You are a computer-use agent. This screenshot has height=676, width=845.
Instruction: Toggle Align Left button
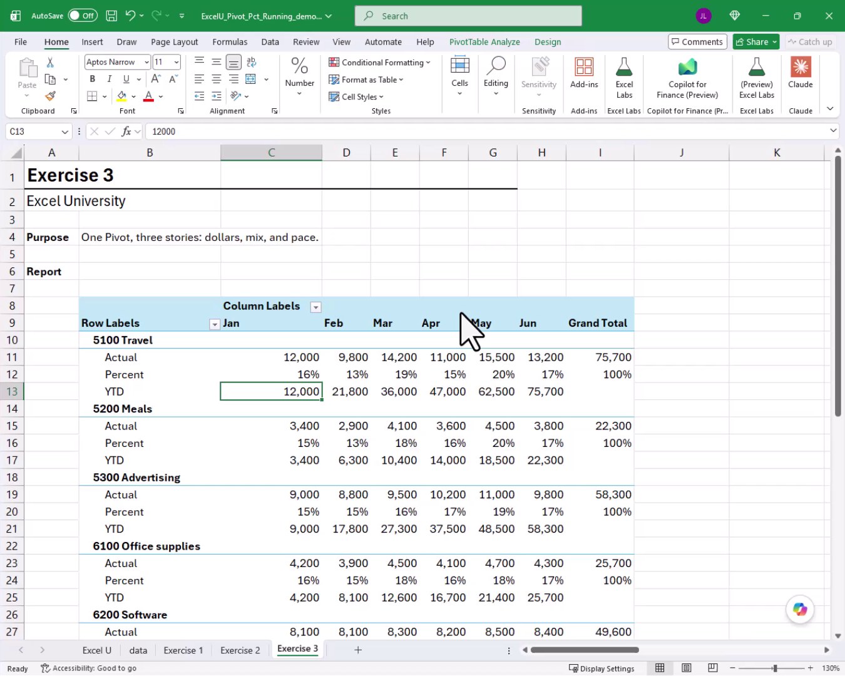[199, 79]
